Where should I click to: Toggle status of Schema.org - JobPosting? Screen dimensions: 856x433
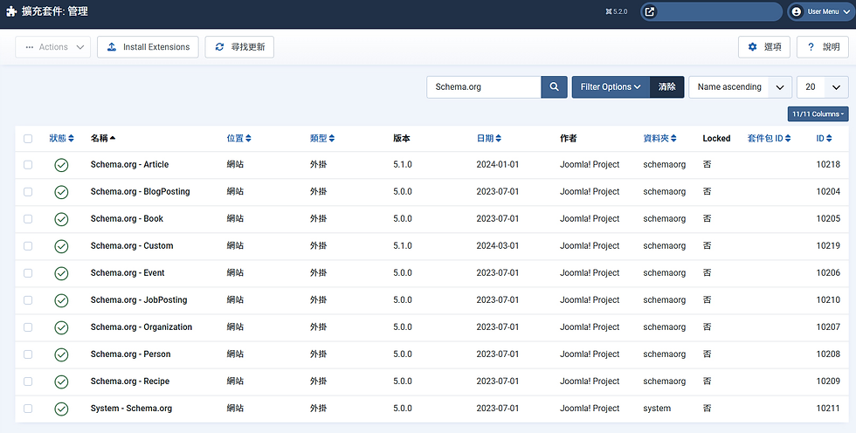tap(62, 300)
